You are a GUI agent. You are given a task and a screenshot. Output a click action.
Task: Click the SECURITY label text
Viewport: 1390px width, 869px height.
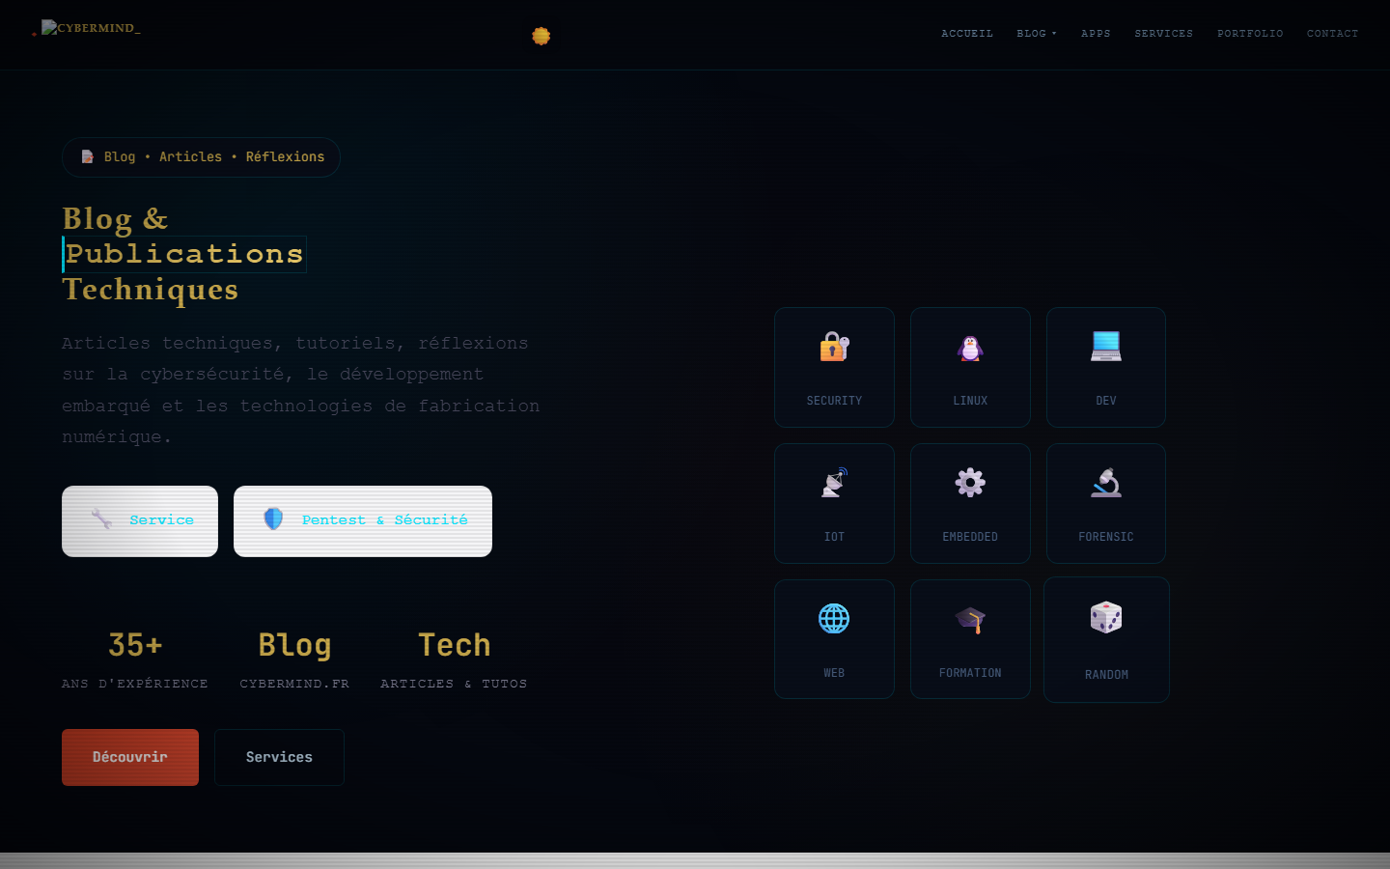click(834, 401)
